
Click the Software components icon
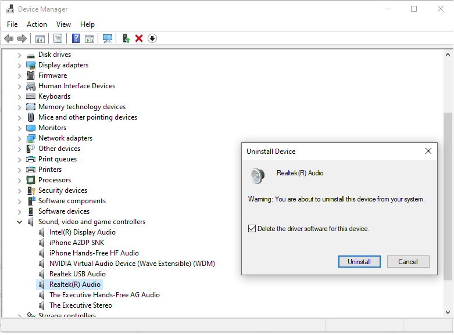(x=31, y=201)
